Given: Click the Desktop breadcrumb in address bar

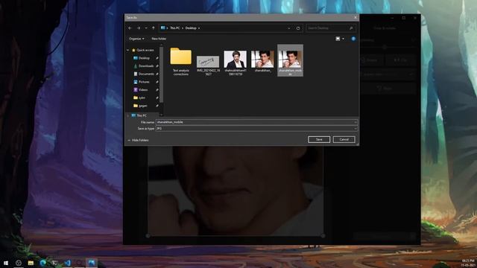Looking at the screenshot, I should click(191, 28).
